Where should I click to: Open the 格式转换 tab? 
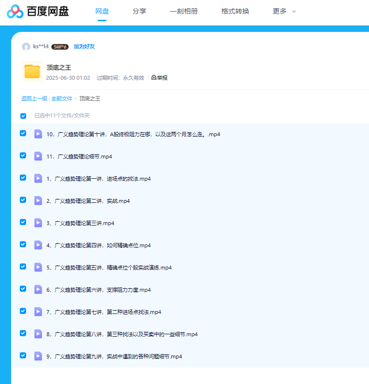click(x=235, y=11)
